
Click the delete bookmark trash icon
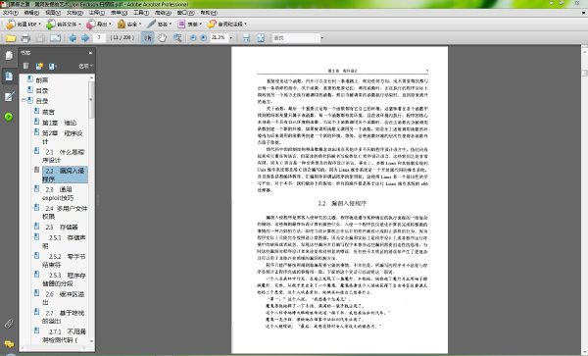pos(25,66)
